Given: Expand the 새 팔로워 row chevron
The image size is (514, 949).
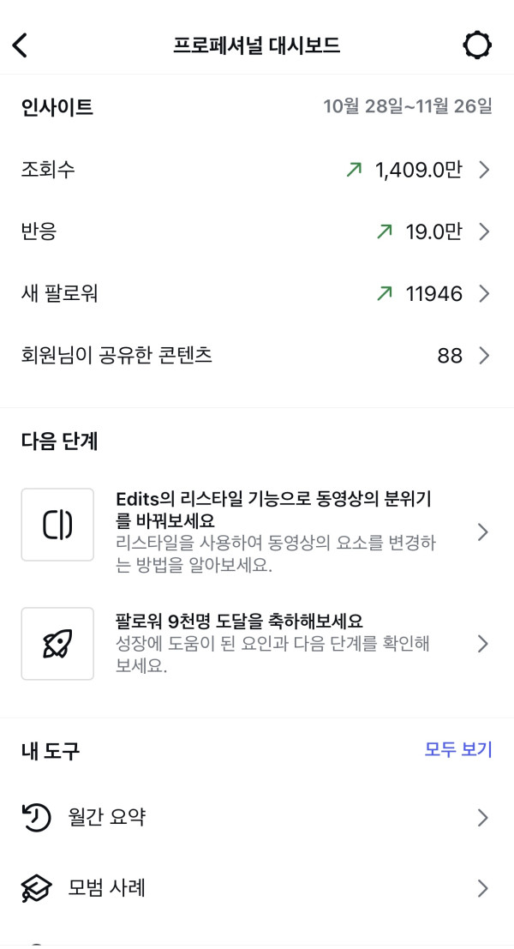Looking at the screenshot, I should coord(484,294).
